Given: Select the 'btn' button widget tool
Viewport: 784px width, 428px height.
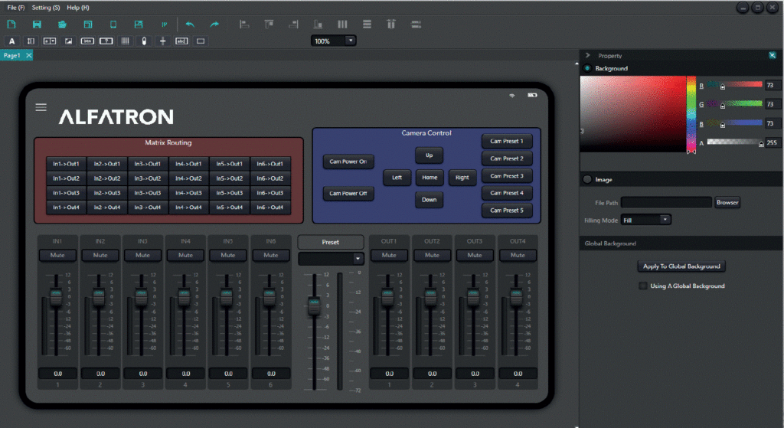Looking at the screenshot, I should (87, 41).
